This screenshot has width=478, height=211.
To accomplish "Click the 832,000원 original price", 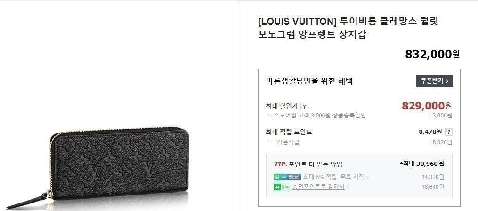I will (432, 55).
